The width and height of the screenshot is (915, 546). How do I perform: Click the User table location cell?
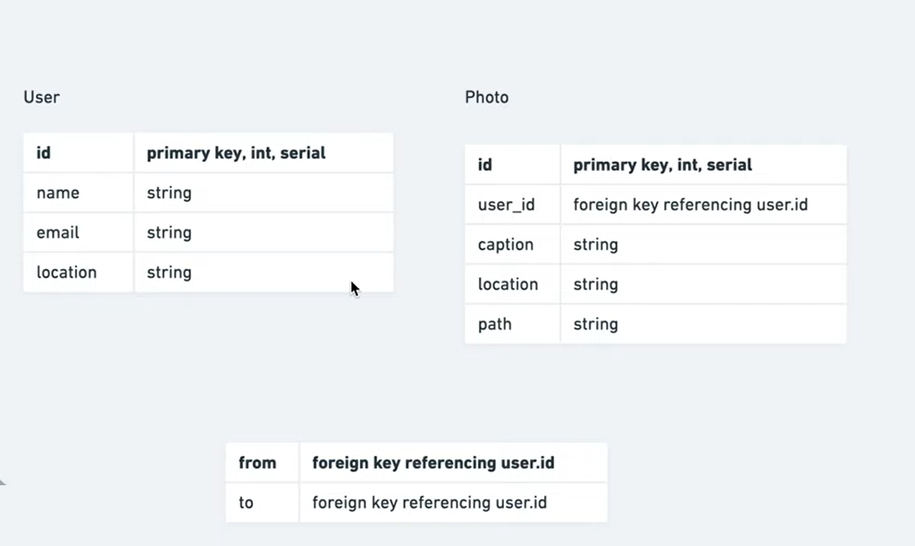(79, 272)
